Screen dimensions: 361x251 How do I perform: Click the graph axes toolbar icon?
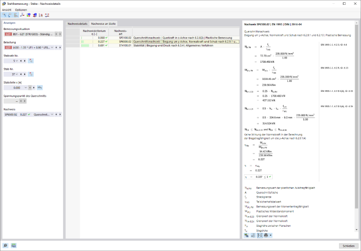point(41,15)
